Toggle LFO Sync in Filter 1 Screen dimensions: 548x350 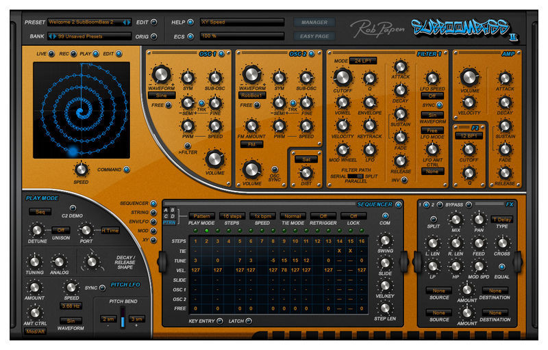[439, 105]
